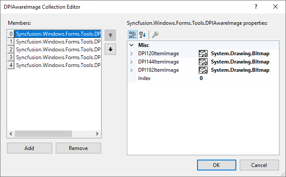The width and height of the screenshot is (286, 177).
Task: Move selected member down
Action: pyautogui.click(x=111, y=49)
